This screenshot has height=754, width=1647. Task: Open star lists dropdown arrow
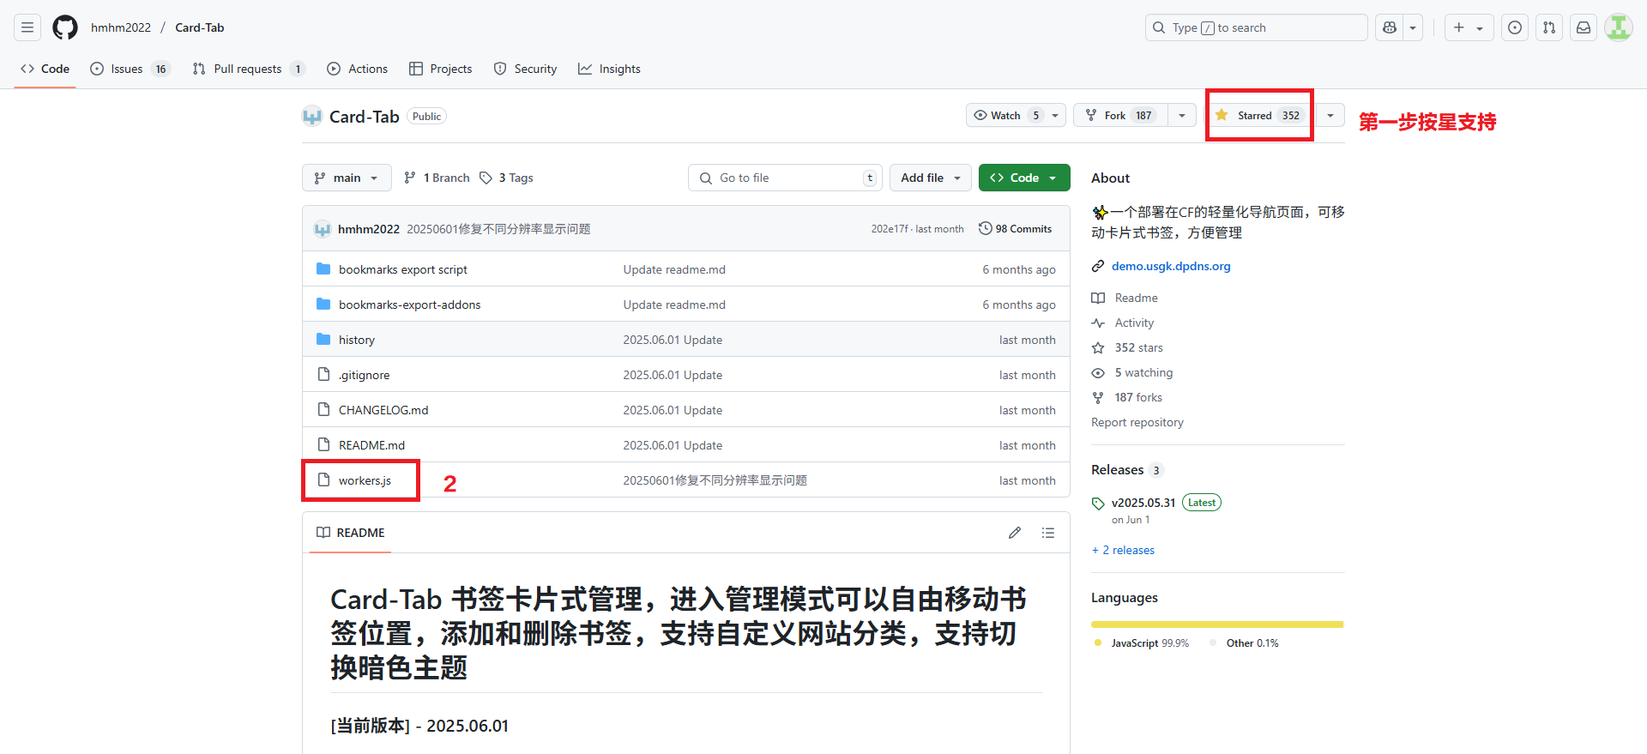pos(1330,116)
